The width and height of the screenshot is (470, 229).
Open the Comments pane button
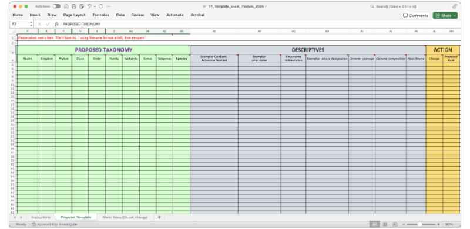pos(415,16)
